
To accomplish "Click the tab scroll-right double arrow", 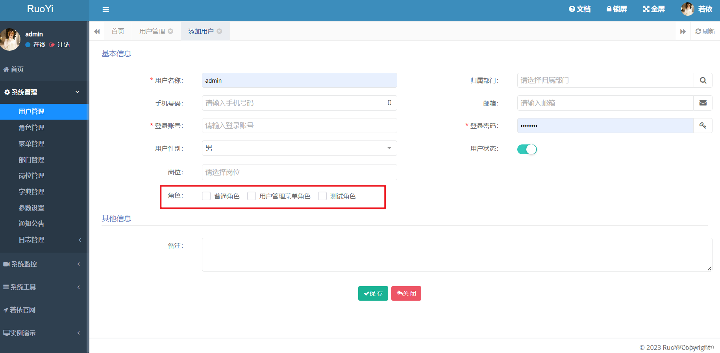I will click(683, 31).
